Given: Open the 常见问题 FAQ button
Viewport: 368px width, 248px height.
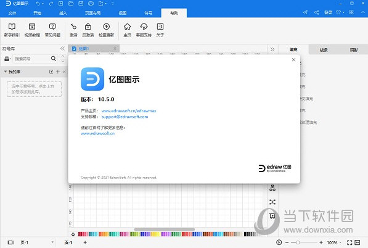Looking at the screenshot, I should pos(52,30).
